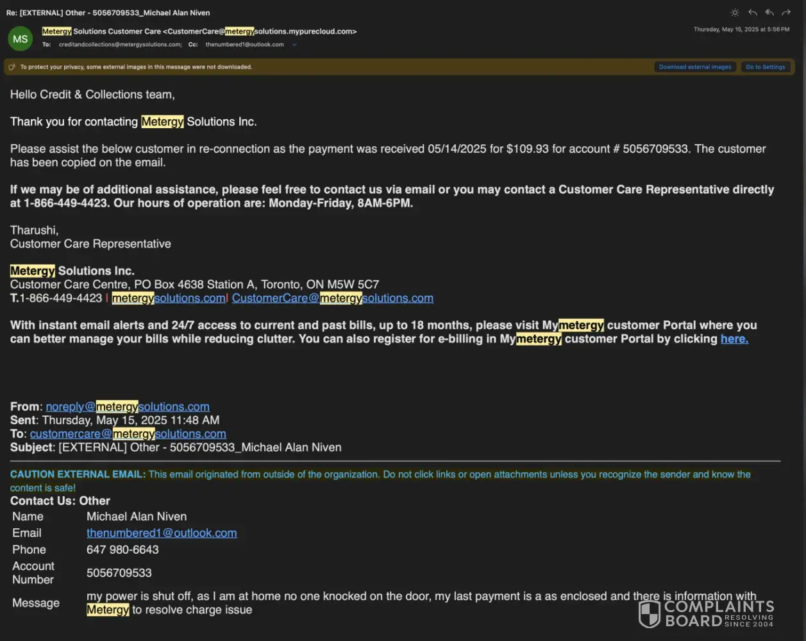The image size is (806, 641).
Task: Click the Reply All double-arrow icon
Action: pyautogui.click(x=769, y=13)
